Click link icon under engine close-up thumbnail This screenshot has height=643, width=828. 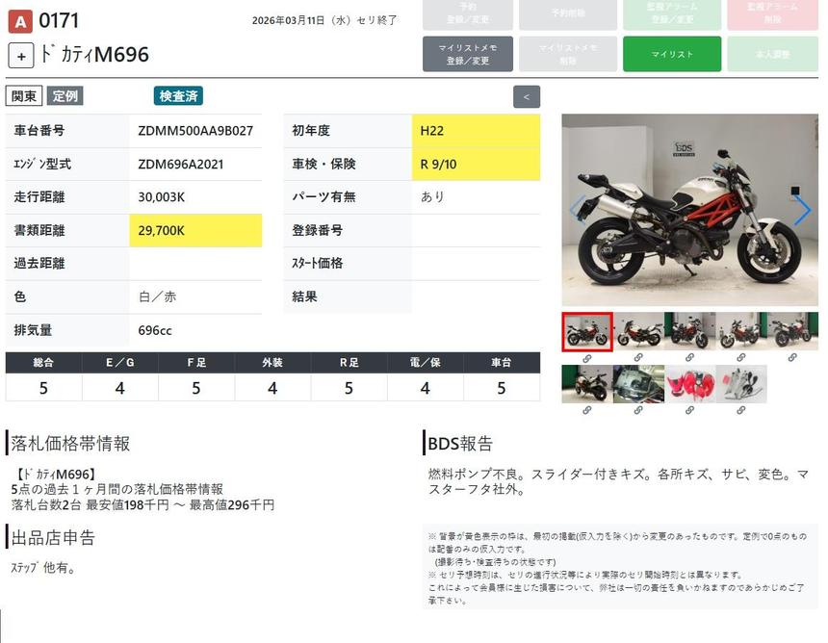click(638, 410)
